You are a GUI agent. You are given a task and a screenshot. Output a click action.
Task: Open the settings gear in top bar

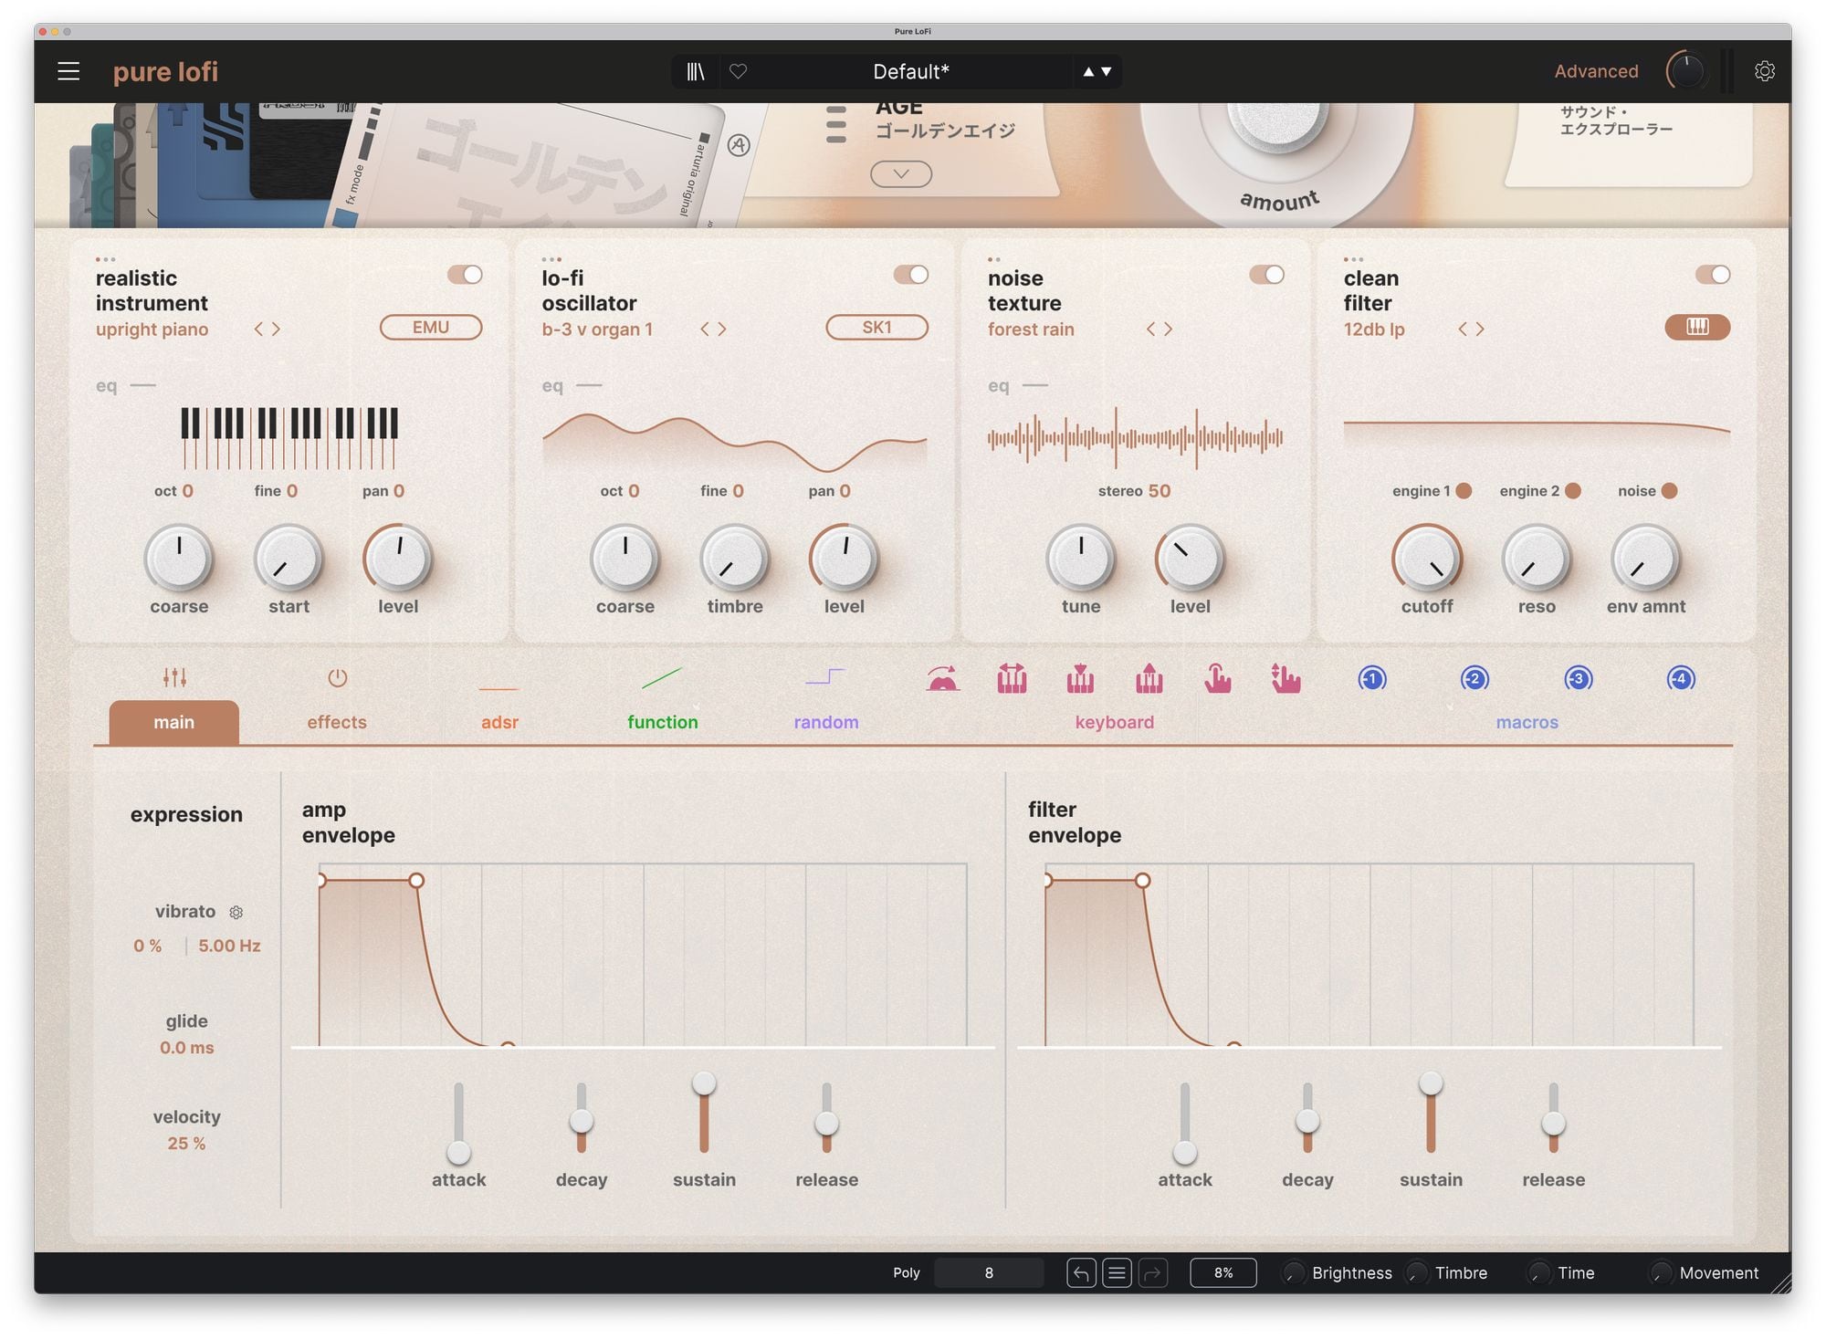click(x=1764, y=71)
